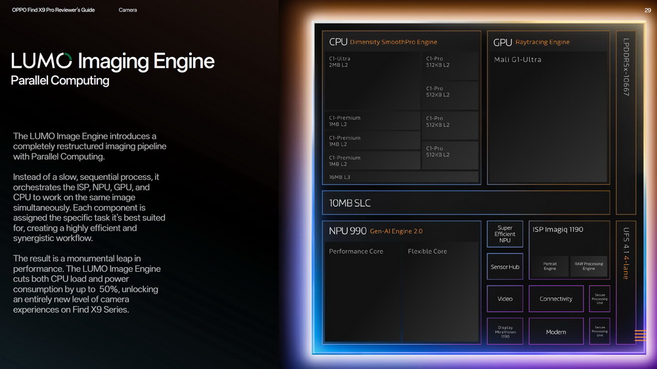
Task: Click paragraph starting "The result is a monumental"
Action: pos(87,284)
